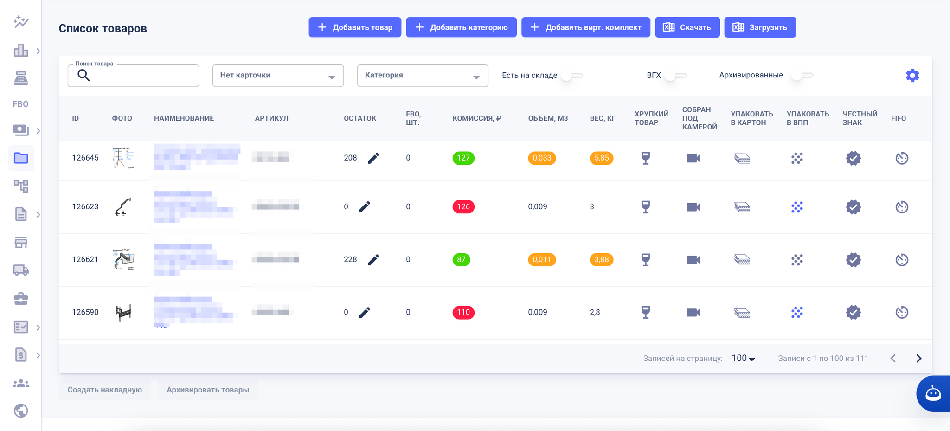The image size is (950, 431).
Task: Click the settings gear icon in filter bar
Action: (912, 76)
